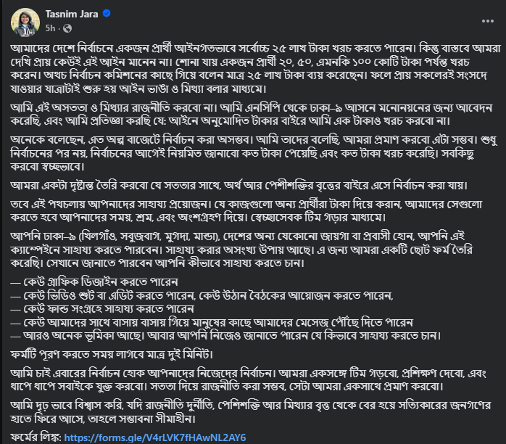The height and width of the screenshot is (444, 506).
Task: Click the 5h post timestamp
Action: [x=51, y=28]
